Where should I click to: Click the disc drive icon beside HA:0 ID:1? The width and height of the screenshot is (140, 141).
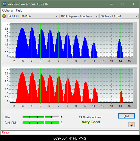click(x=4, y=16)
